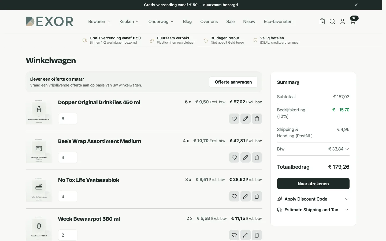Screen dimensions: 386x241
Task: Click the Bedrijfskorting amount € - 15,70
Action: (341, 110)
